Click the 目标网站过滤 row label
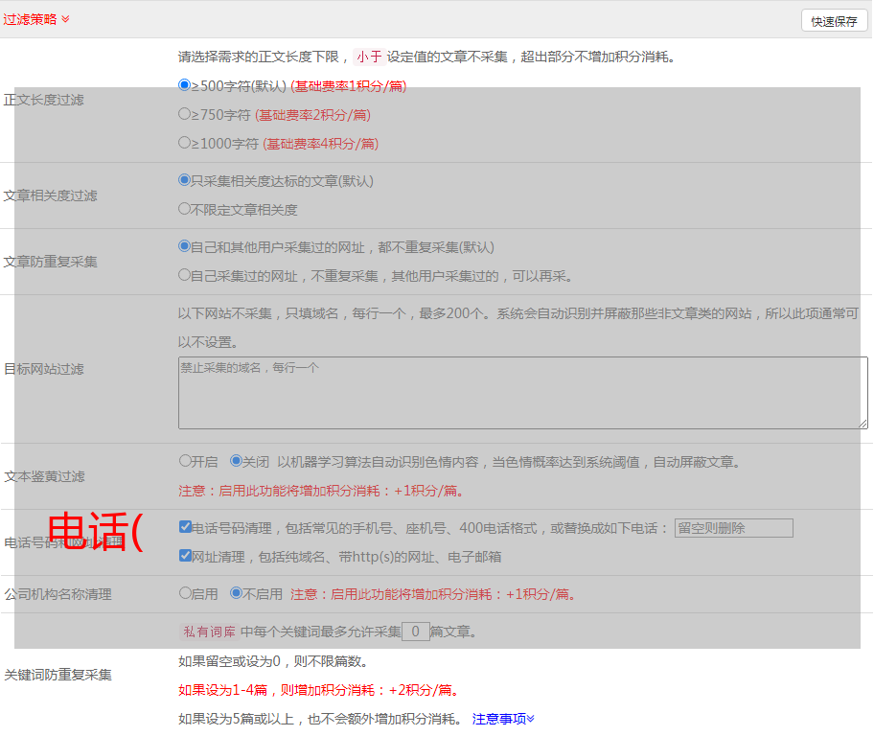 (43, 369)
